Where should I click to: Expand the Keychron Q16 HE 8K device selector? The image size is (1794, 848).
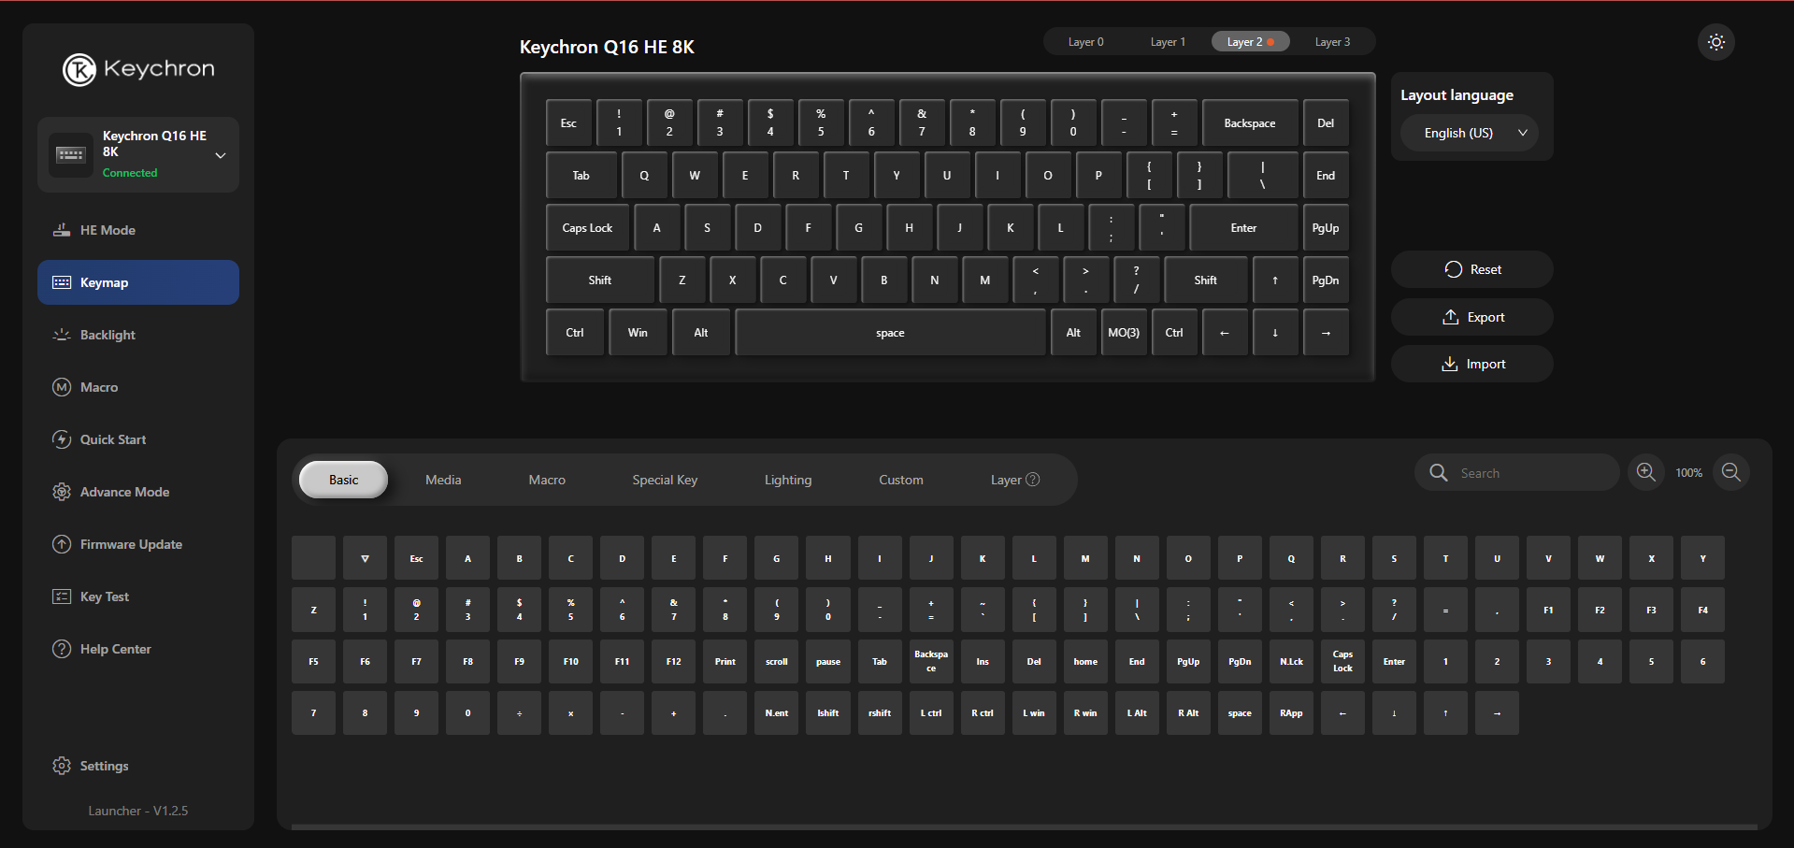[221, 155]
